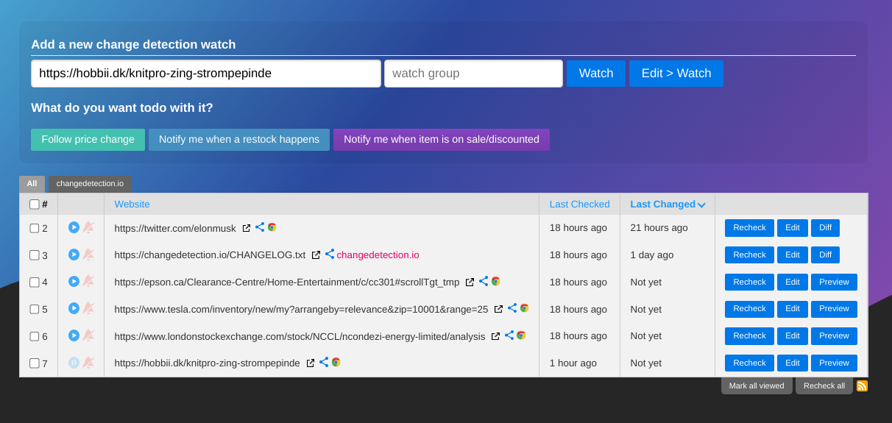Share the hobbii.dk watch

click(x=324, y=362)
